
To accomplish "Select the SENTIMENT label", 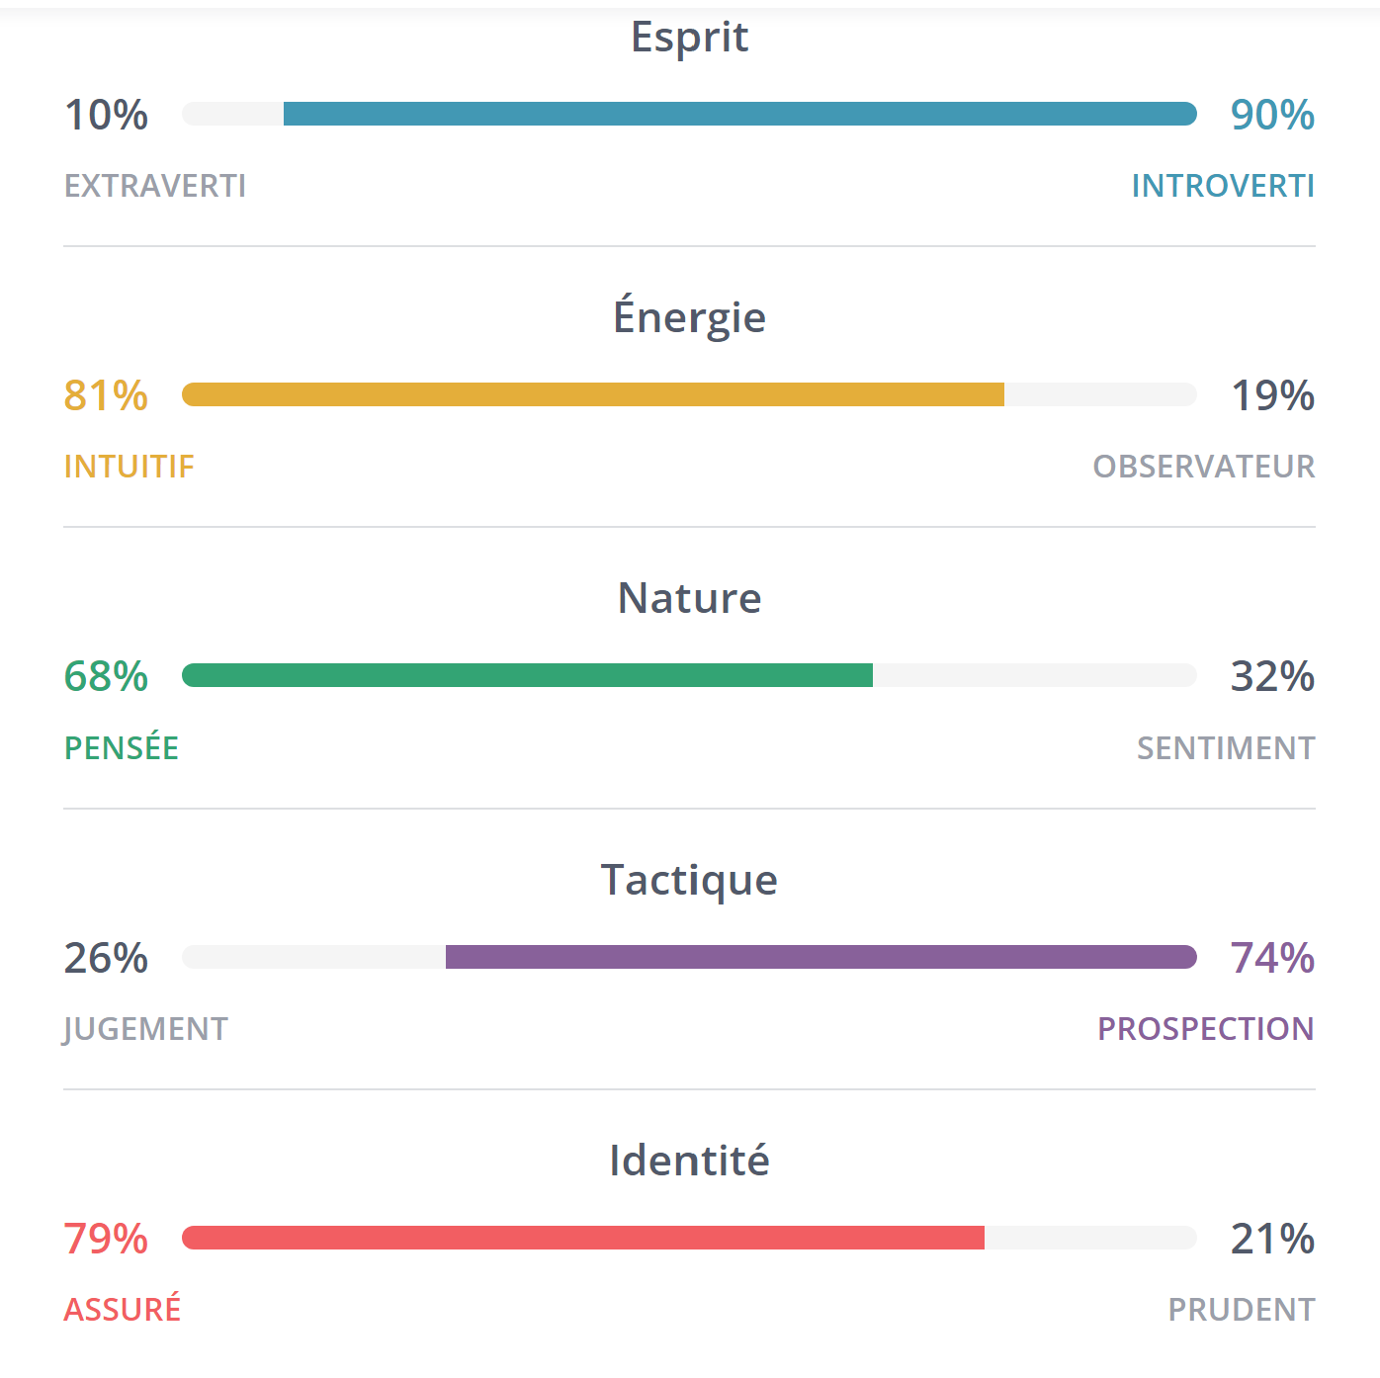I will tap(1226, 748).
